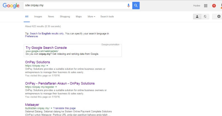This screenshot has width=222, height=116.
Task: Click the Google promotion label
Action: coord(110,44)
